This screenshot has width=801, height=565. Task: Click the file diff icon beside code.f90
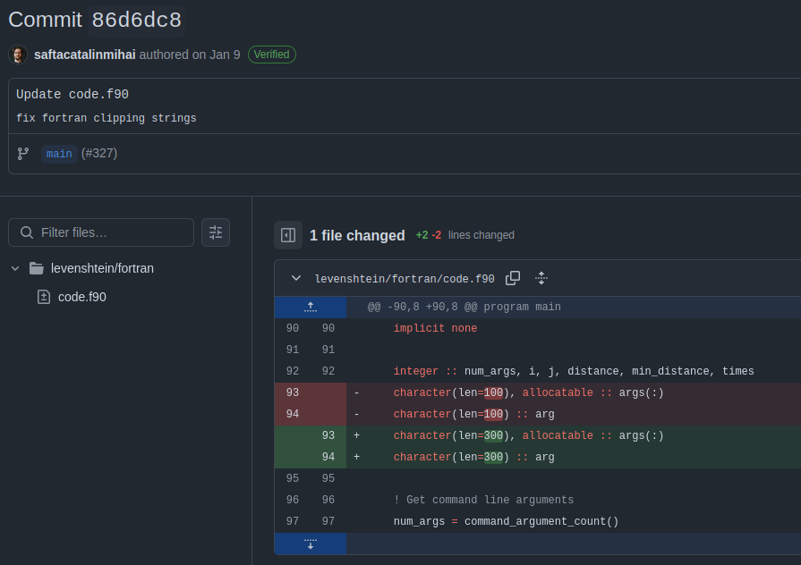click(43, 297)
